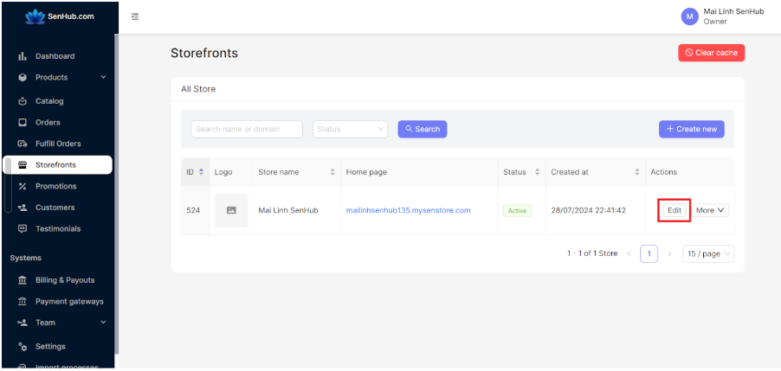
Task: Click the SenHub.com lotus logo
Action: pyautogui.click(x=35, y=16)
